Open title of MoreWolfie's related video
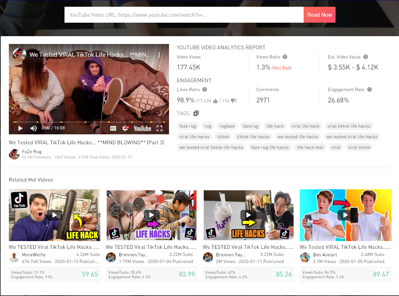This screenshot has height=296, width=399. click(x=54, y=247)
